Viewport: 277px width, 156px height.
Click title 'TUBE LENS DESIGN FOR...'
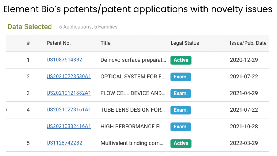pyautogui.click(x=133, y=110)
